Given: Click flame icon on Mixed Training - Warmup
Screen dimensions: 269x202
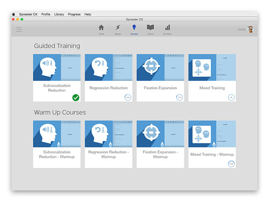Looking at the screenshot, I should [214, 144].
